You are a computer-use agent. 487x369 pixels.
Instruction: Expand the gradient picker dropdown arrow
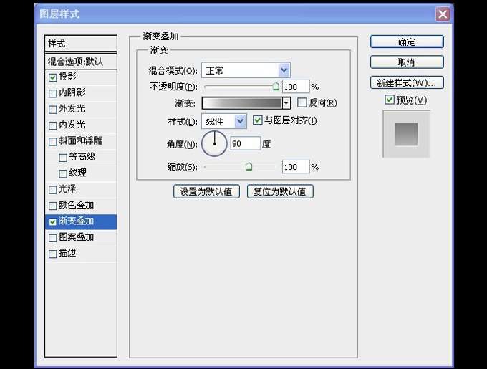[286, 103]
